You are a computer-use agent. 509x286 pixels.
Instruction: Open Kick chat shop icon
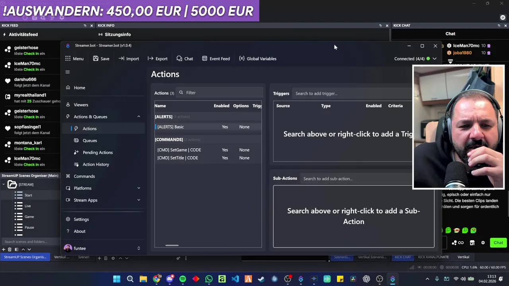472,243
